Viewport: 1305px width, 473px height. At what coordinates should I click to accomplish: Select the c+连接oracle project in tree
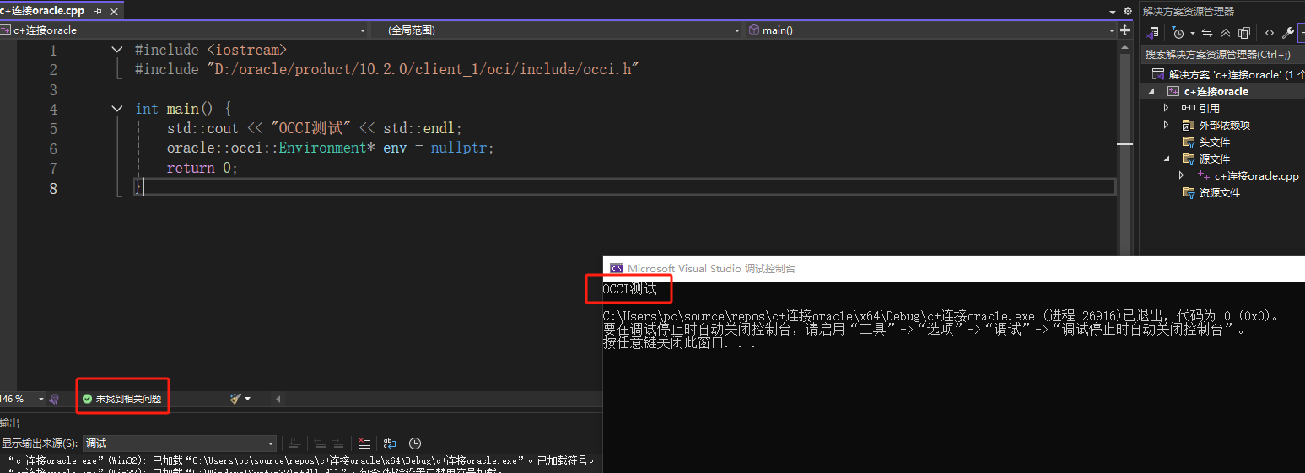point(1216,91)
